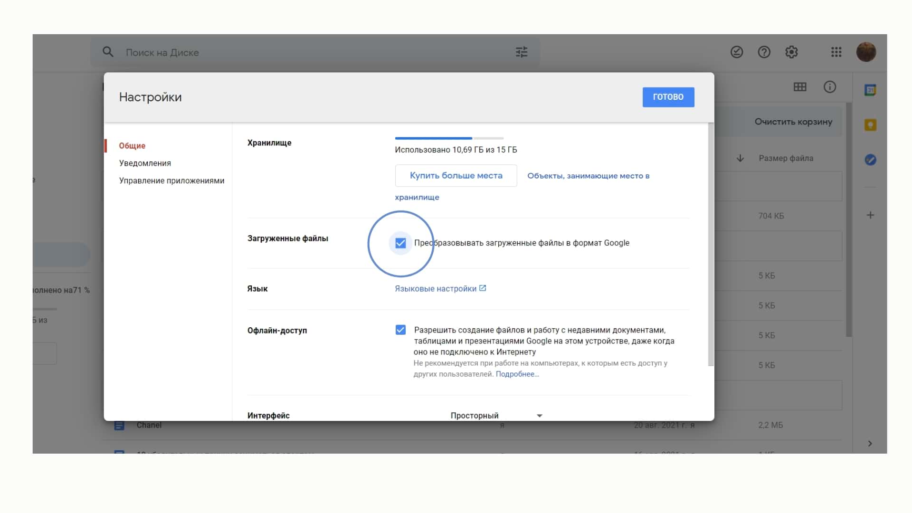Expand the interface density dropdown 'Просторный'
This screenshot has width=912, height=513.
click(496, 416)
